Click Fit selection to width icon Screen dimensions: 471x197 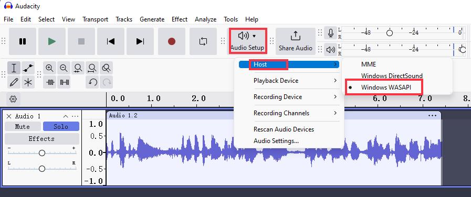click(x=78, y=68)
